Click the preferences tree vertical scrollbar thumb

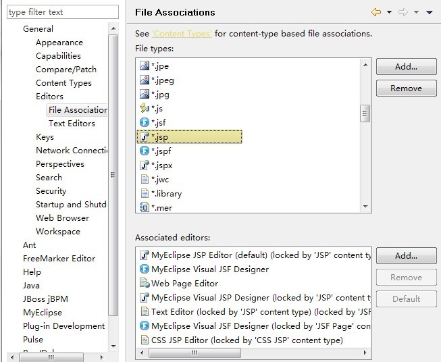click(x=113, y=175)
